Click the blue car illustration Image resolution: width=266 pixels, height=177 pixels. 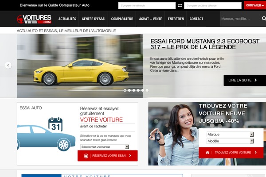46,138
